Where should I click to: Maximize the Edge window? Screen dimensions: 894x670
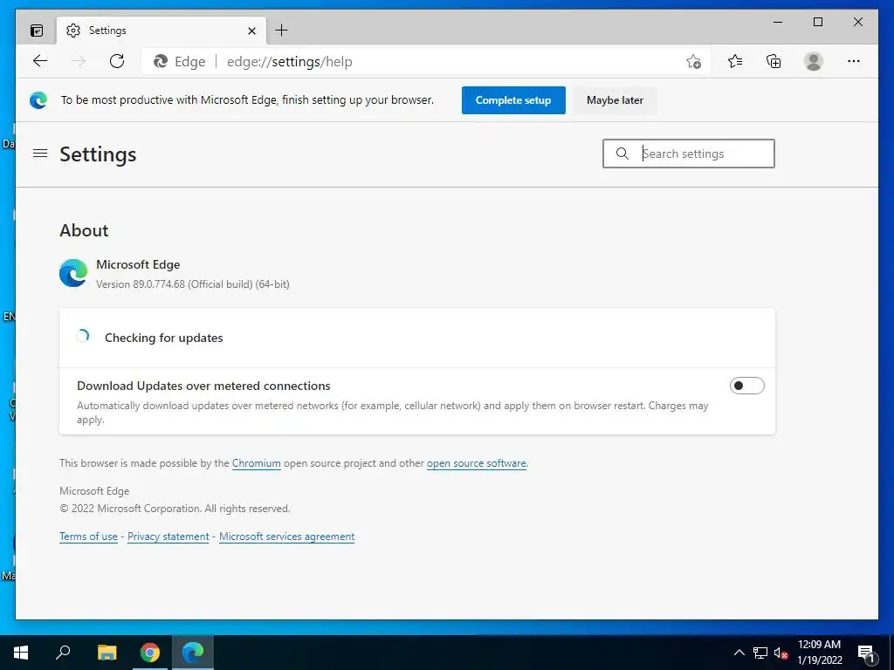click(817, 22)
